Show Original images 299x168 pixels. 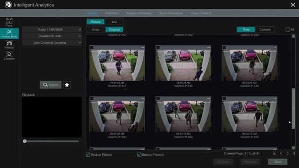(114, 29)
